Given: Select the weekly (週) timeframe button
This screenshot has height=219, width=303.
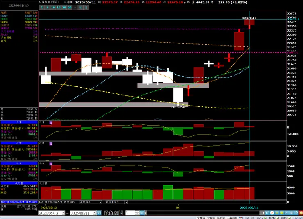Looking at the screenshot, I should 81,7.
